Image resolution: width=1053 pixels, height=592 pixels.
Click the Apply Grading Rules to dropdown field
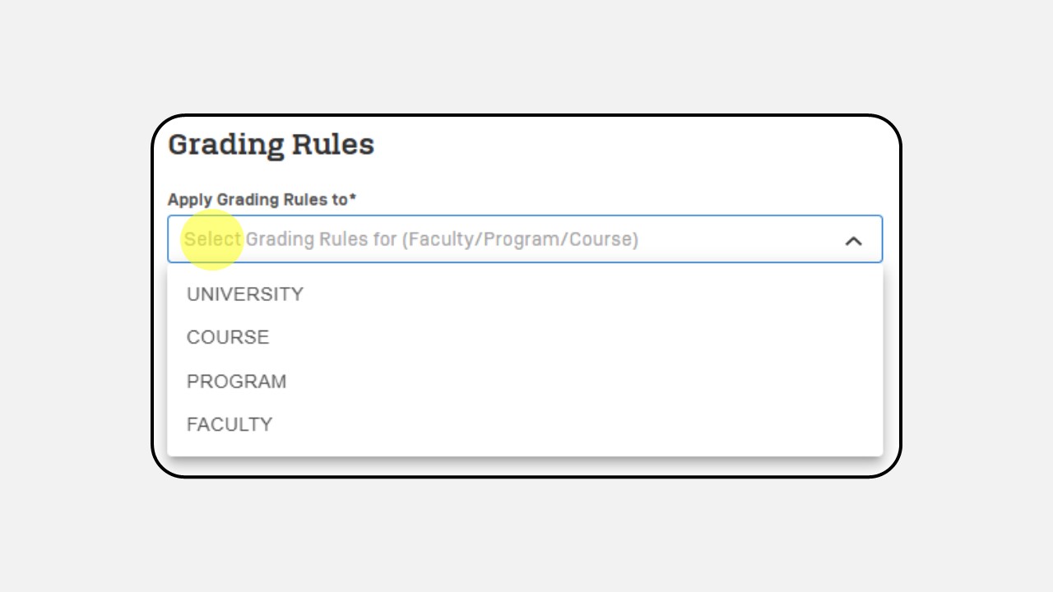click(525, 239)
